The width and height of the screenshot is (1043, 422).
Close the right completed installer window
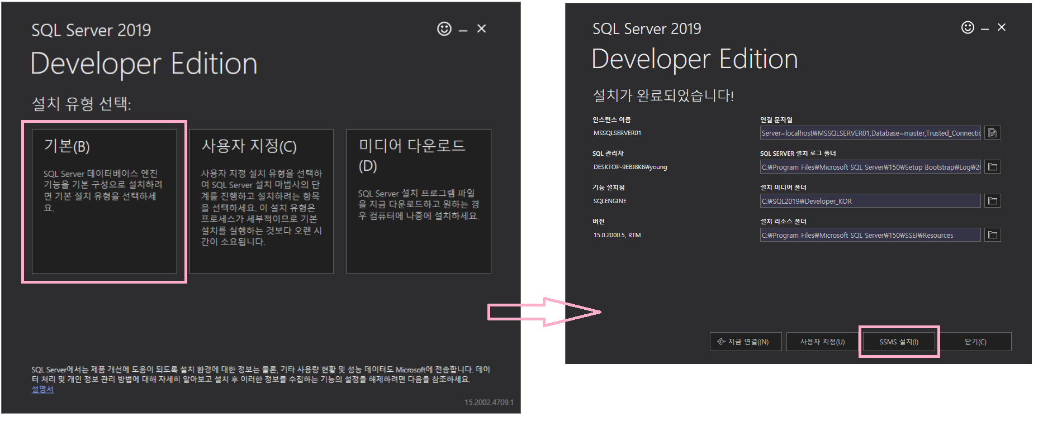tap(1002, 27)
